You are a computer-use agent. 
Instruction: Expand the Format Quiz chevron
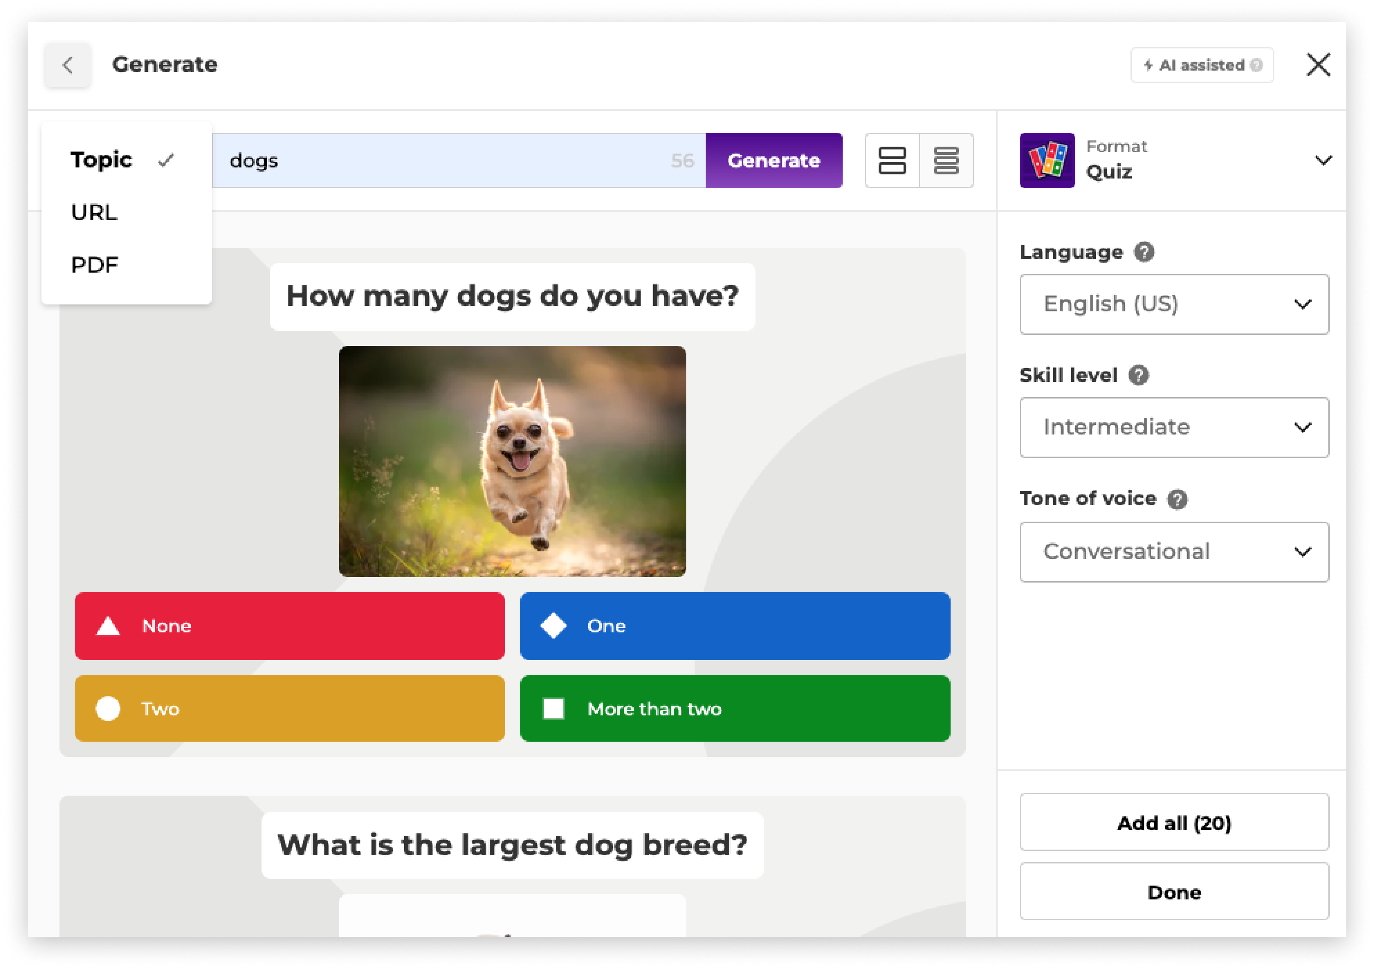(1324, 161)
